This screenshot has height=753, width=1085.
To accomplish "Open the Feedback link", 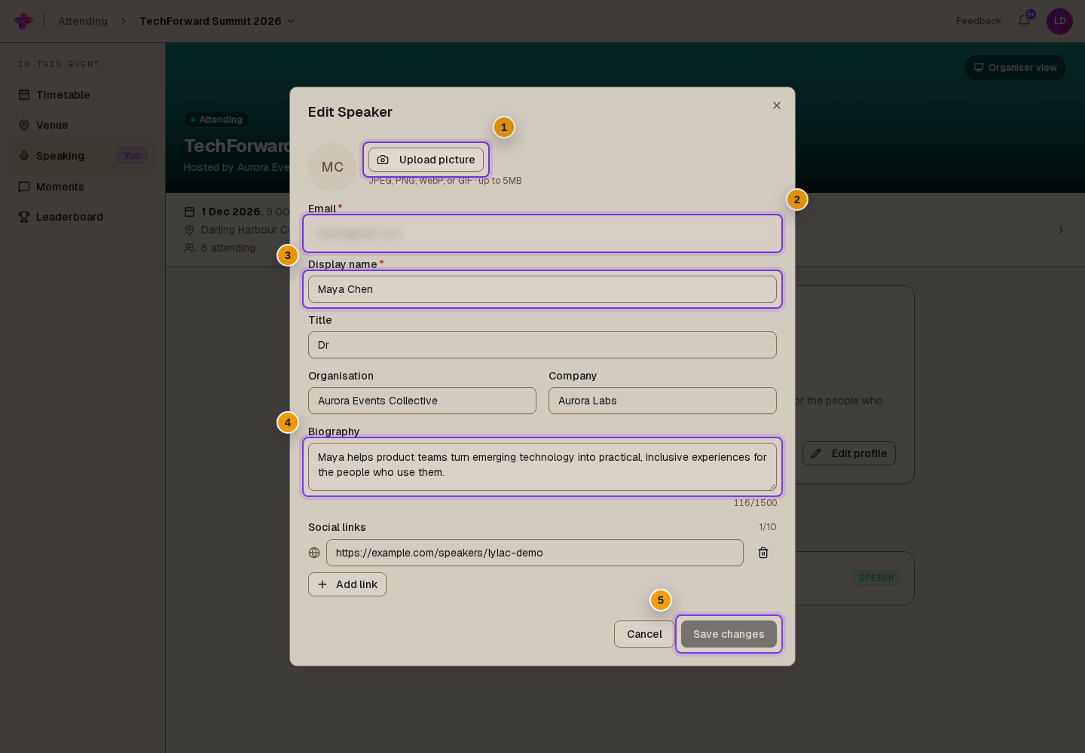I will coord(978,21).
